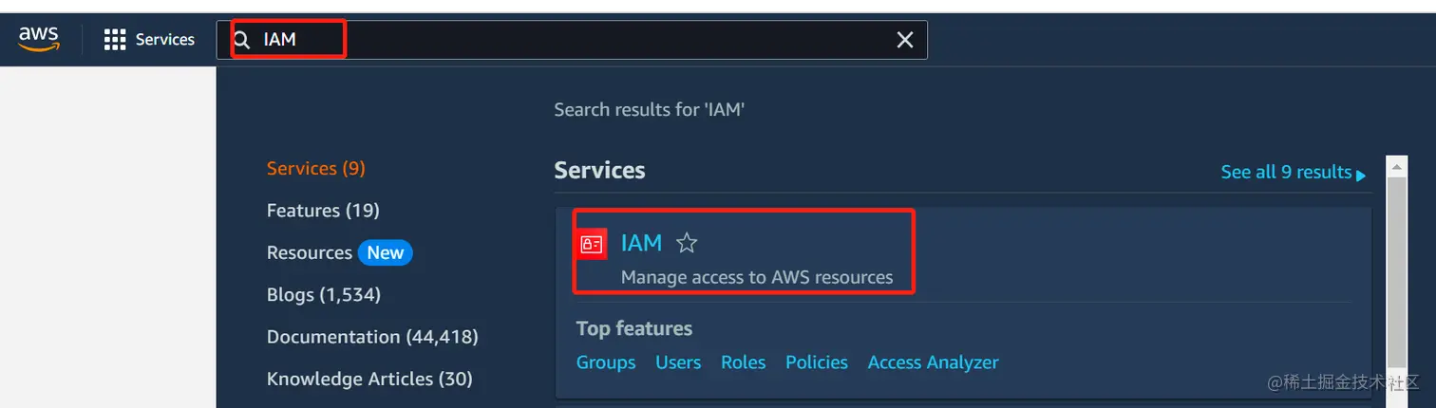Click the red IAM service icon
Image resolution: width=1436 pixels, height=408 pixels.
[592, 245]
